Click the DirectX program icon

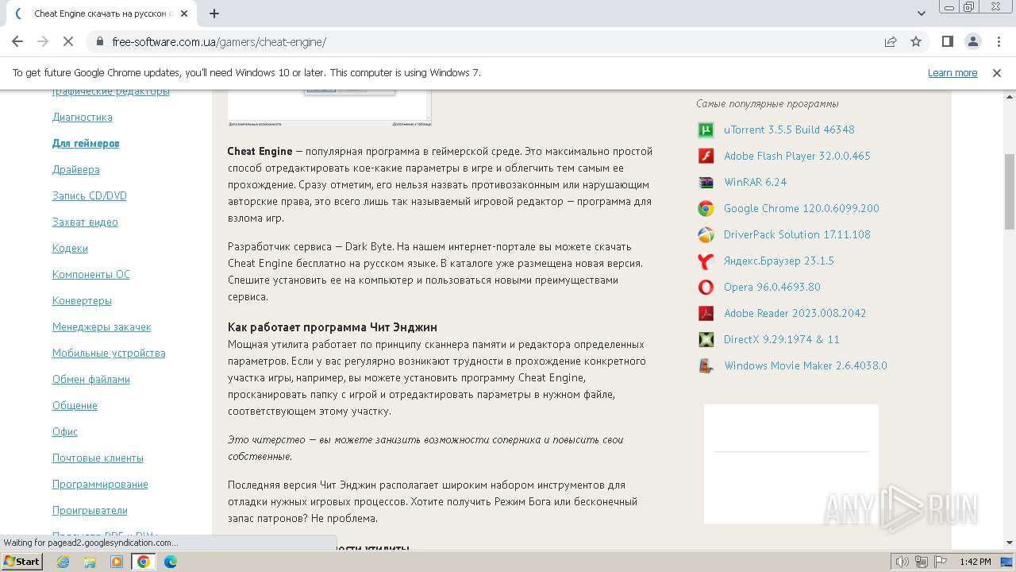click(x=706, y=340)
